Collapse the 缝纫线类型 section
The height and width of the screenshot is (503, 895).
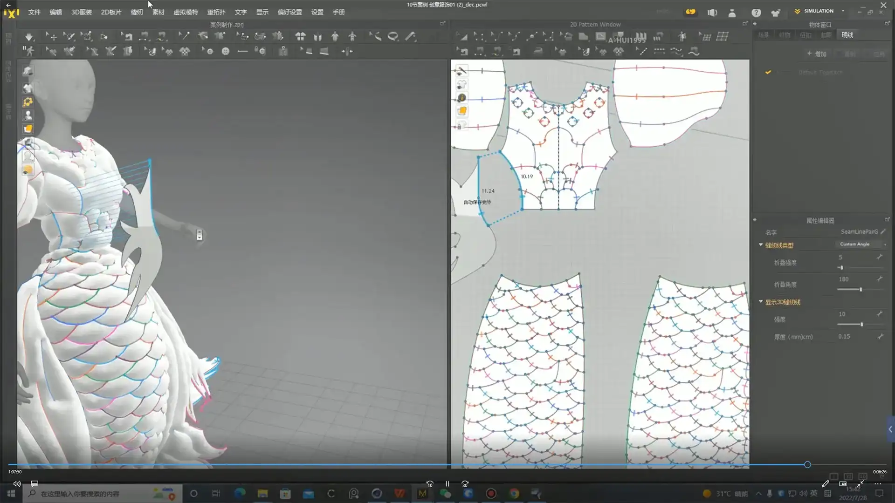tap(761, 245)
